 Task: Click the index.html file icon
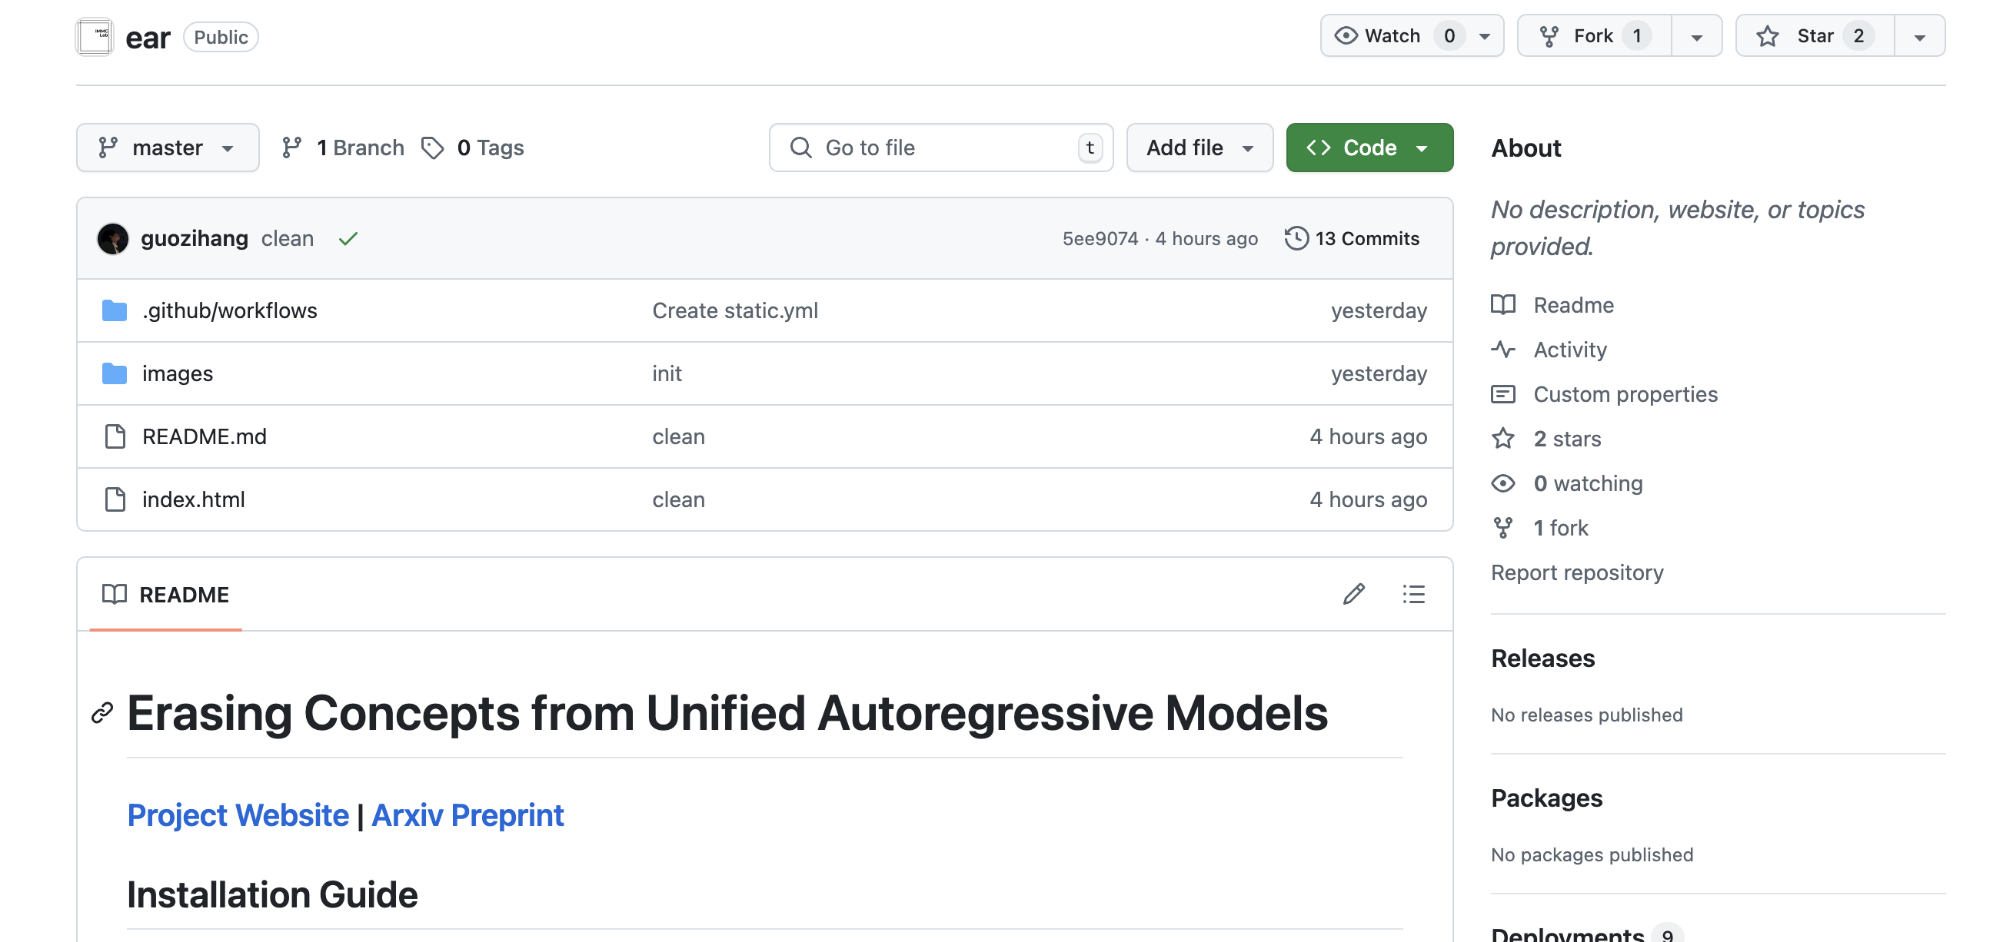tap(115, 499)
